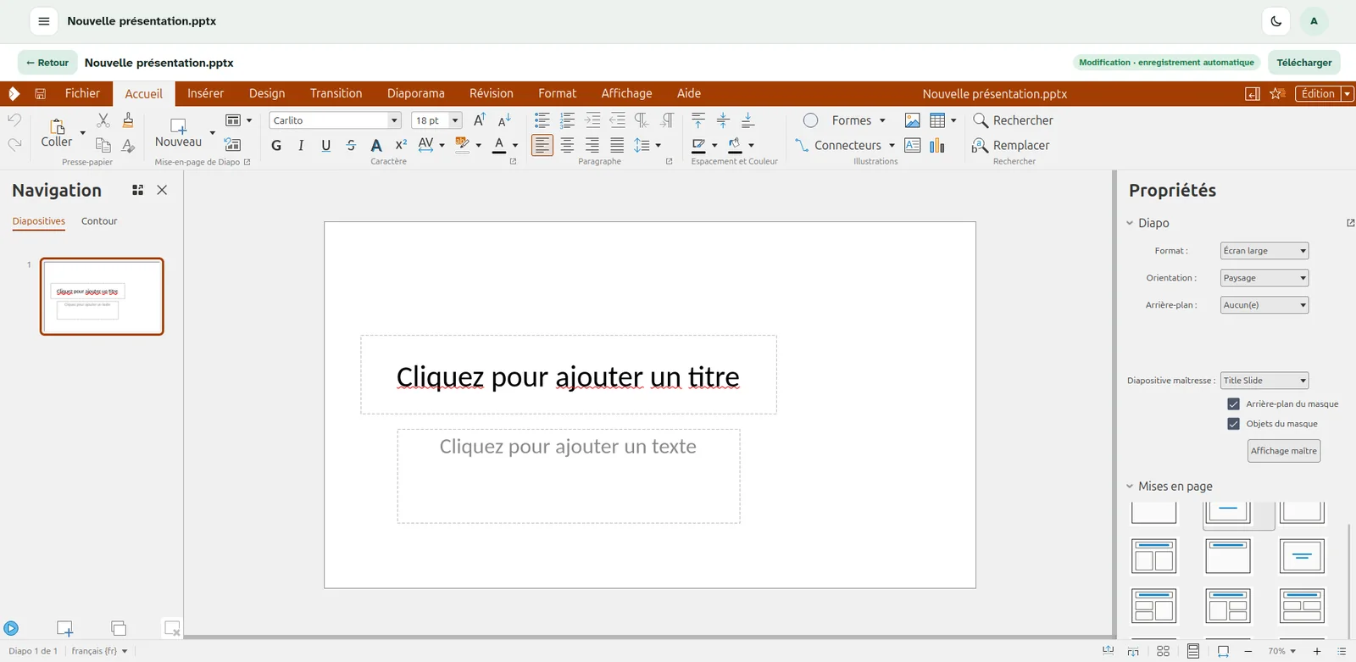Collapse the Mises en page section
The height and width of the screenshot is (662, 1356).
point(1130,487)
